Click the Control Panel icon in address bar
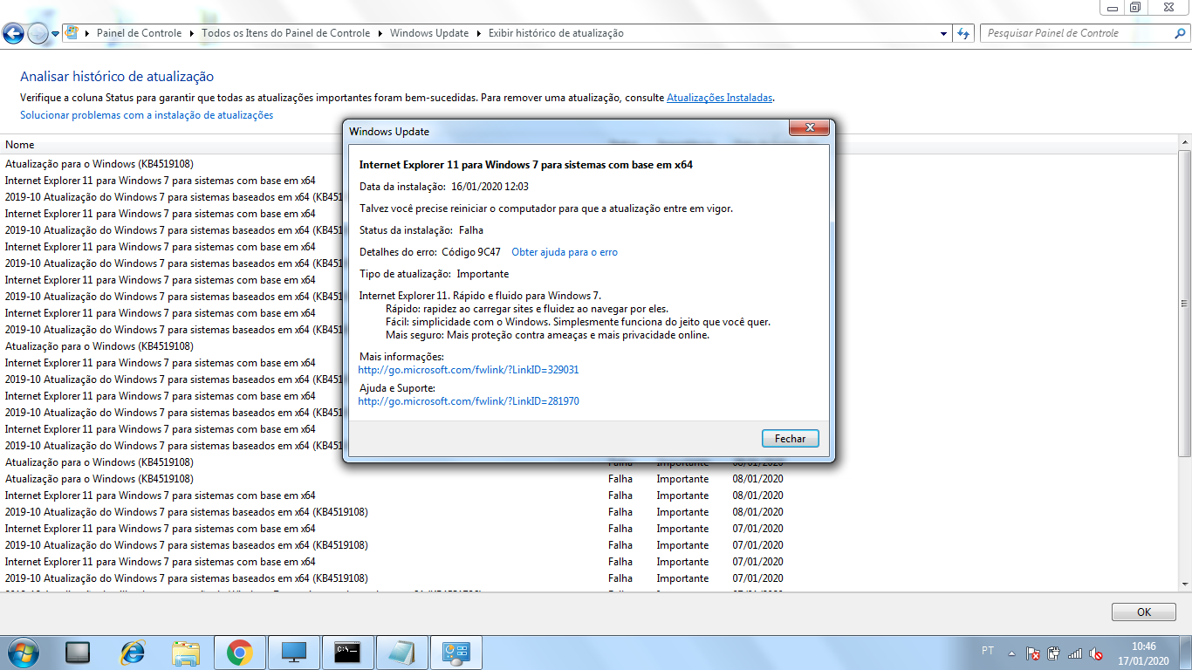 pos(73,33)
